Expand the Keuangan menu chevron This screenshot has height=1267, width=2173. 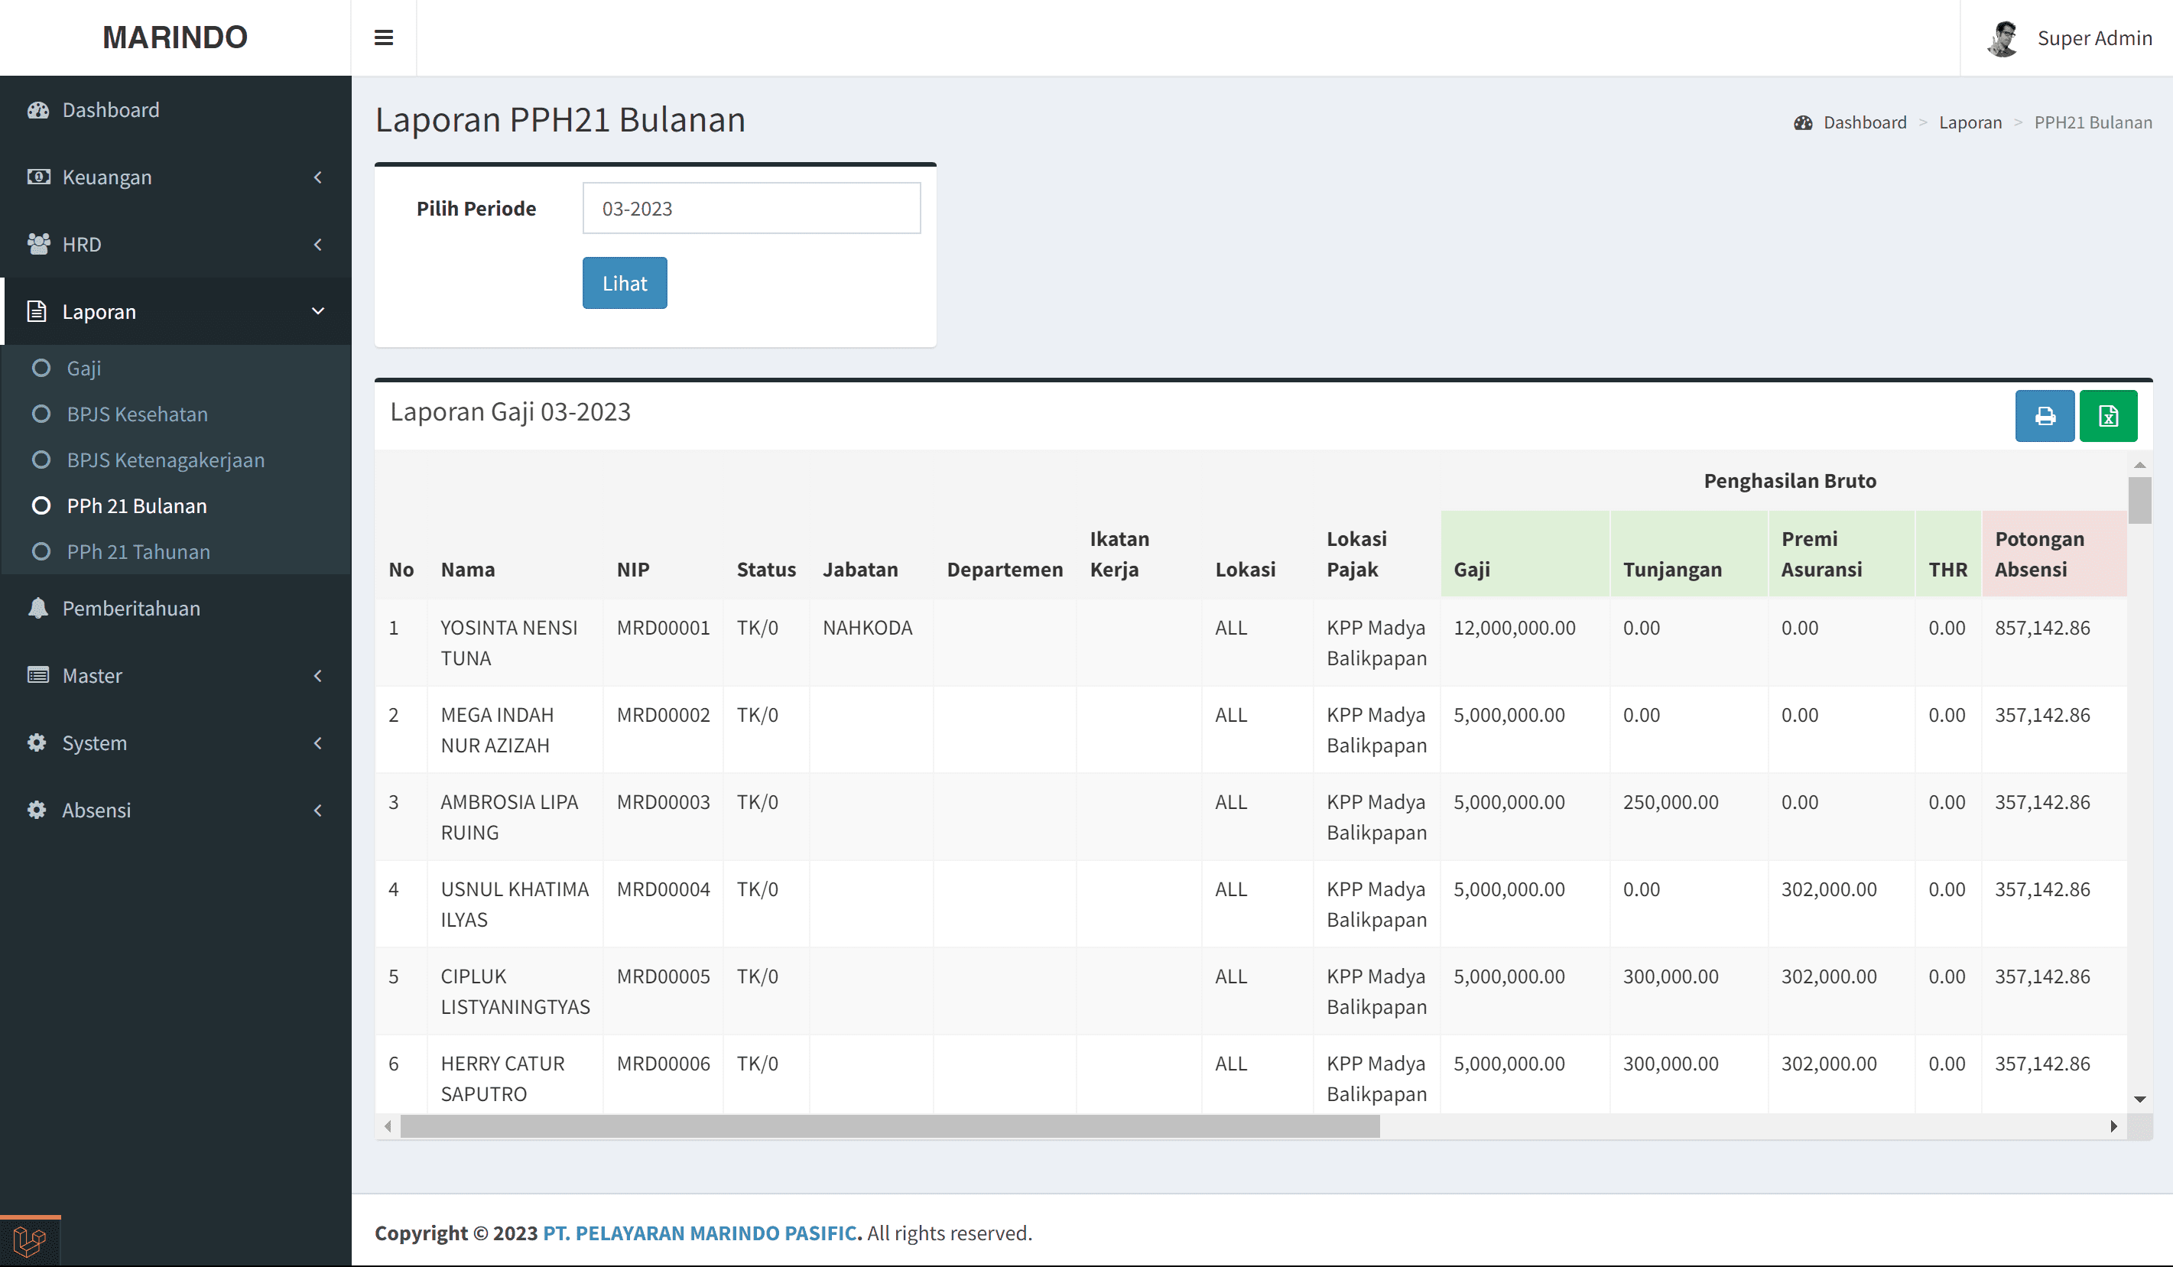coord(318,177)
